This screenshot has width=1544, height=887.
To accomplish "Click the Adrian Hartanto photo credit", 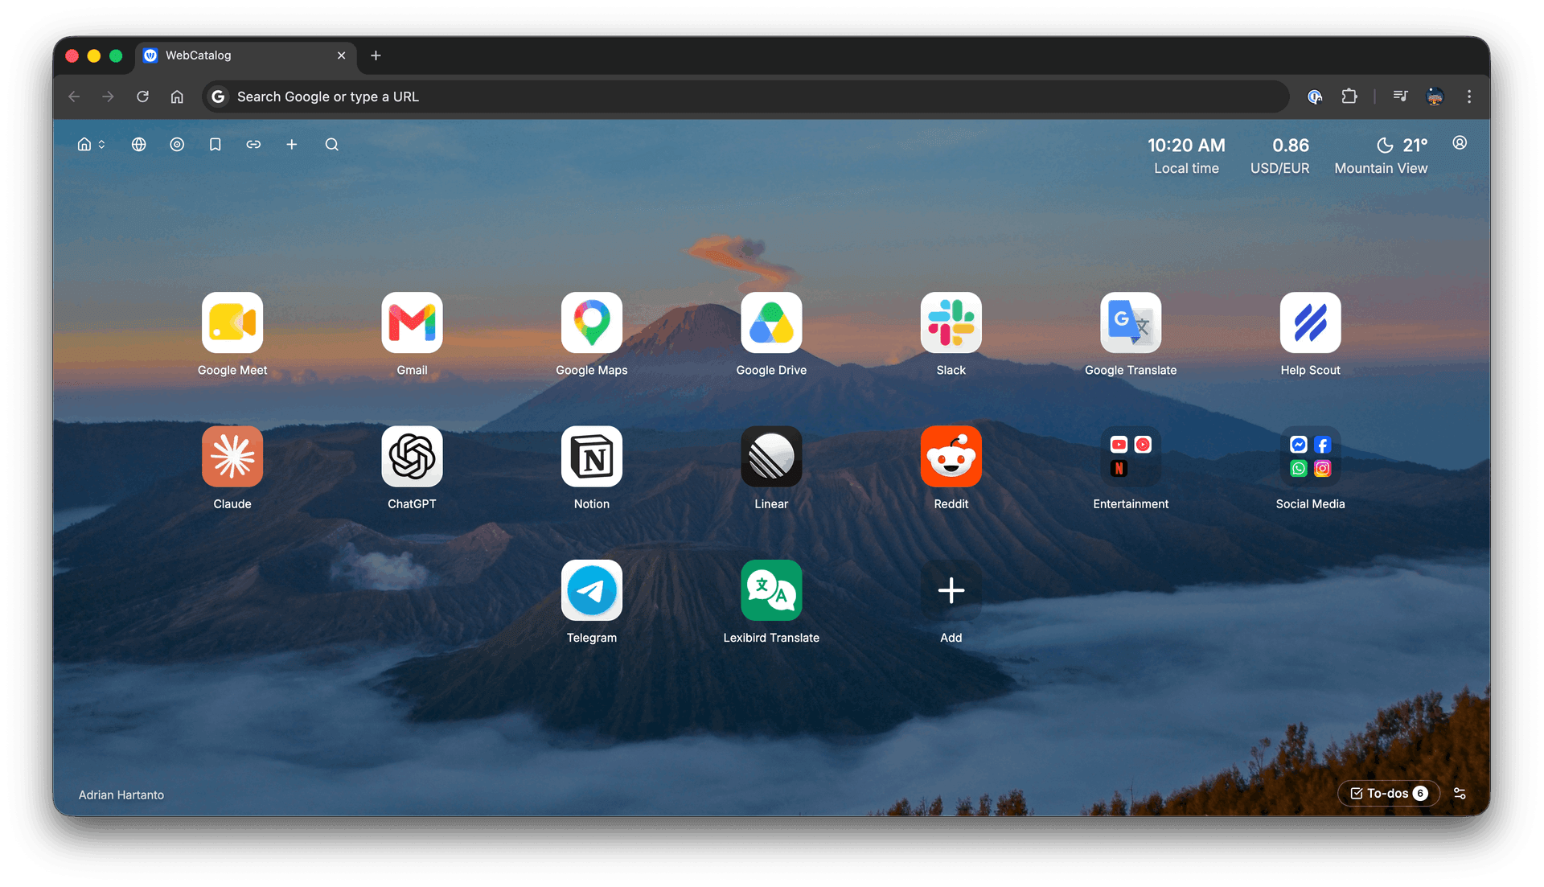I will point(121,795).
